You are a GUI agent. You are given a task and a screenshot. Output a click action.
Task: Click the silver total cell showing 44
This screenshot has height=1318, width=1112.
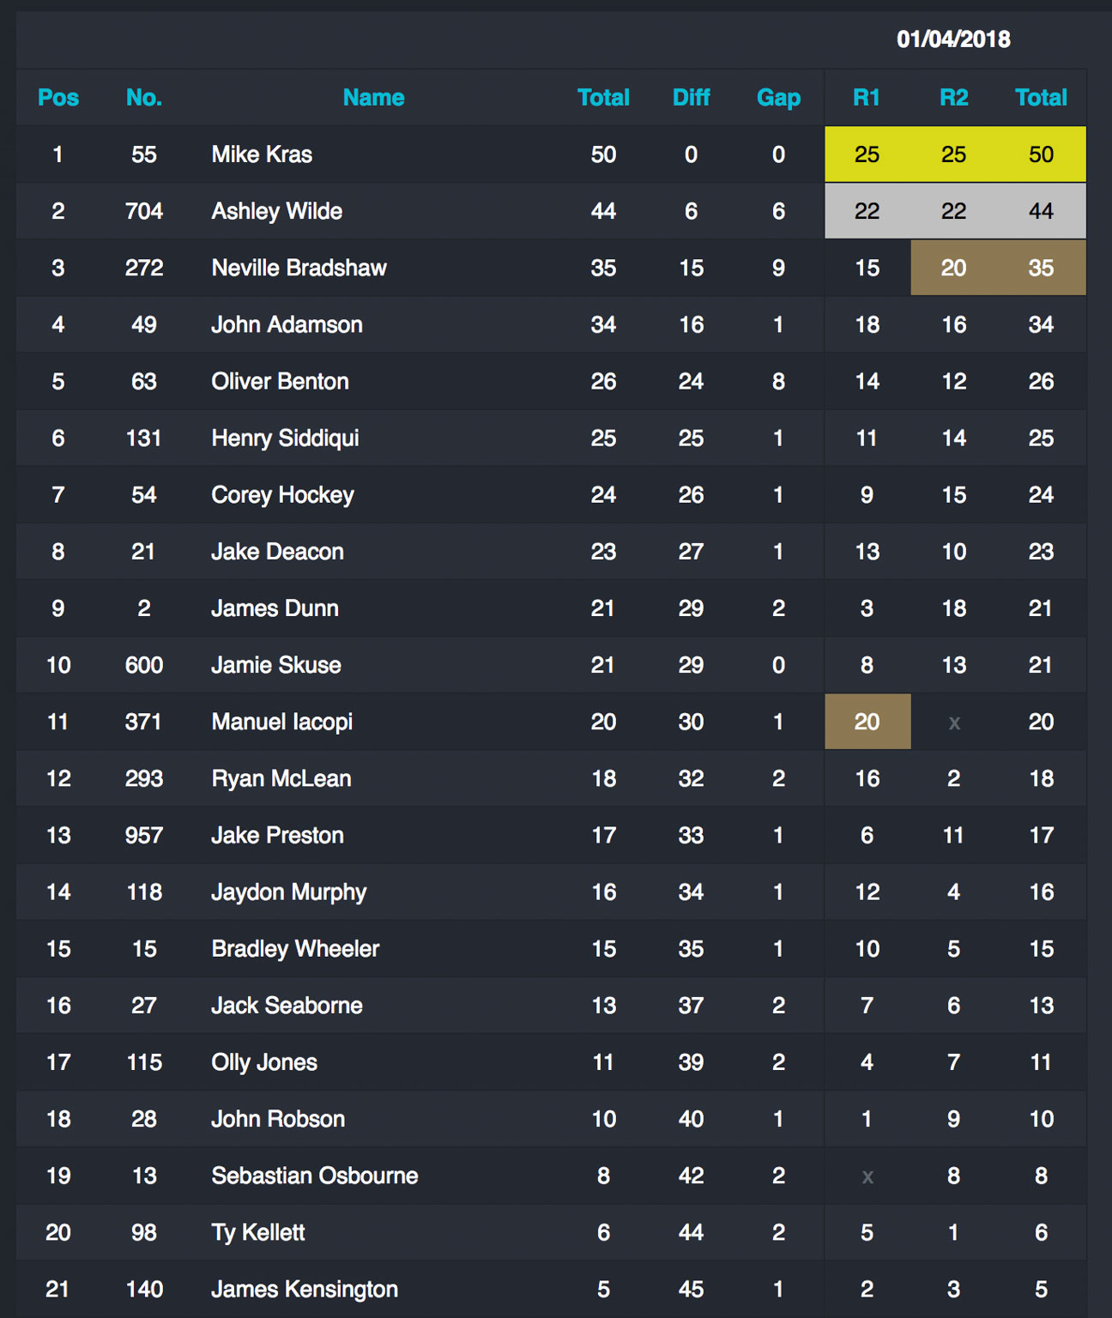(x=1041, y=211)
